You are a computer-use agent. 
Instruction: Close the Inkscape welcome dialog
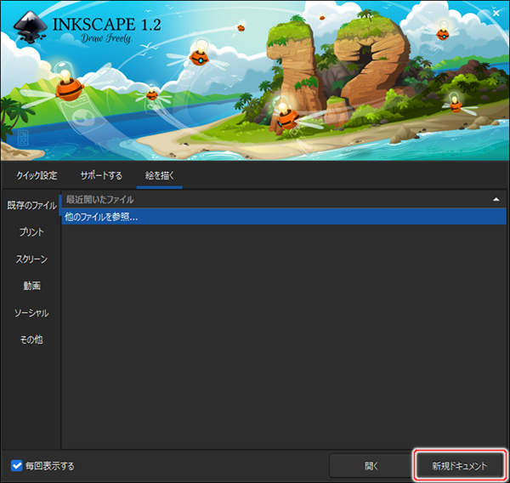coord(496,13)
